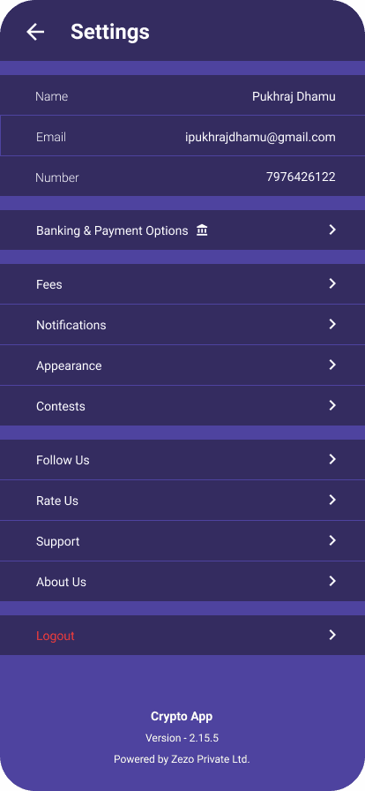Tap the phone Number row

pyautogui.click(x=182, y=176)
